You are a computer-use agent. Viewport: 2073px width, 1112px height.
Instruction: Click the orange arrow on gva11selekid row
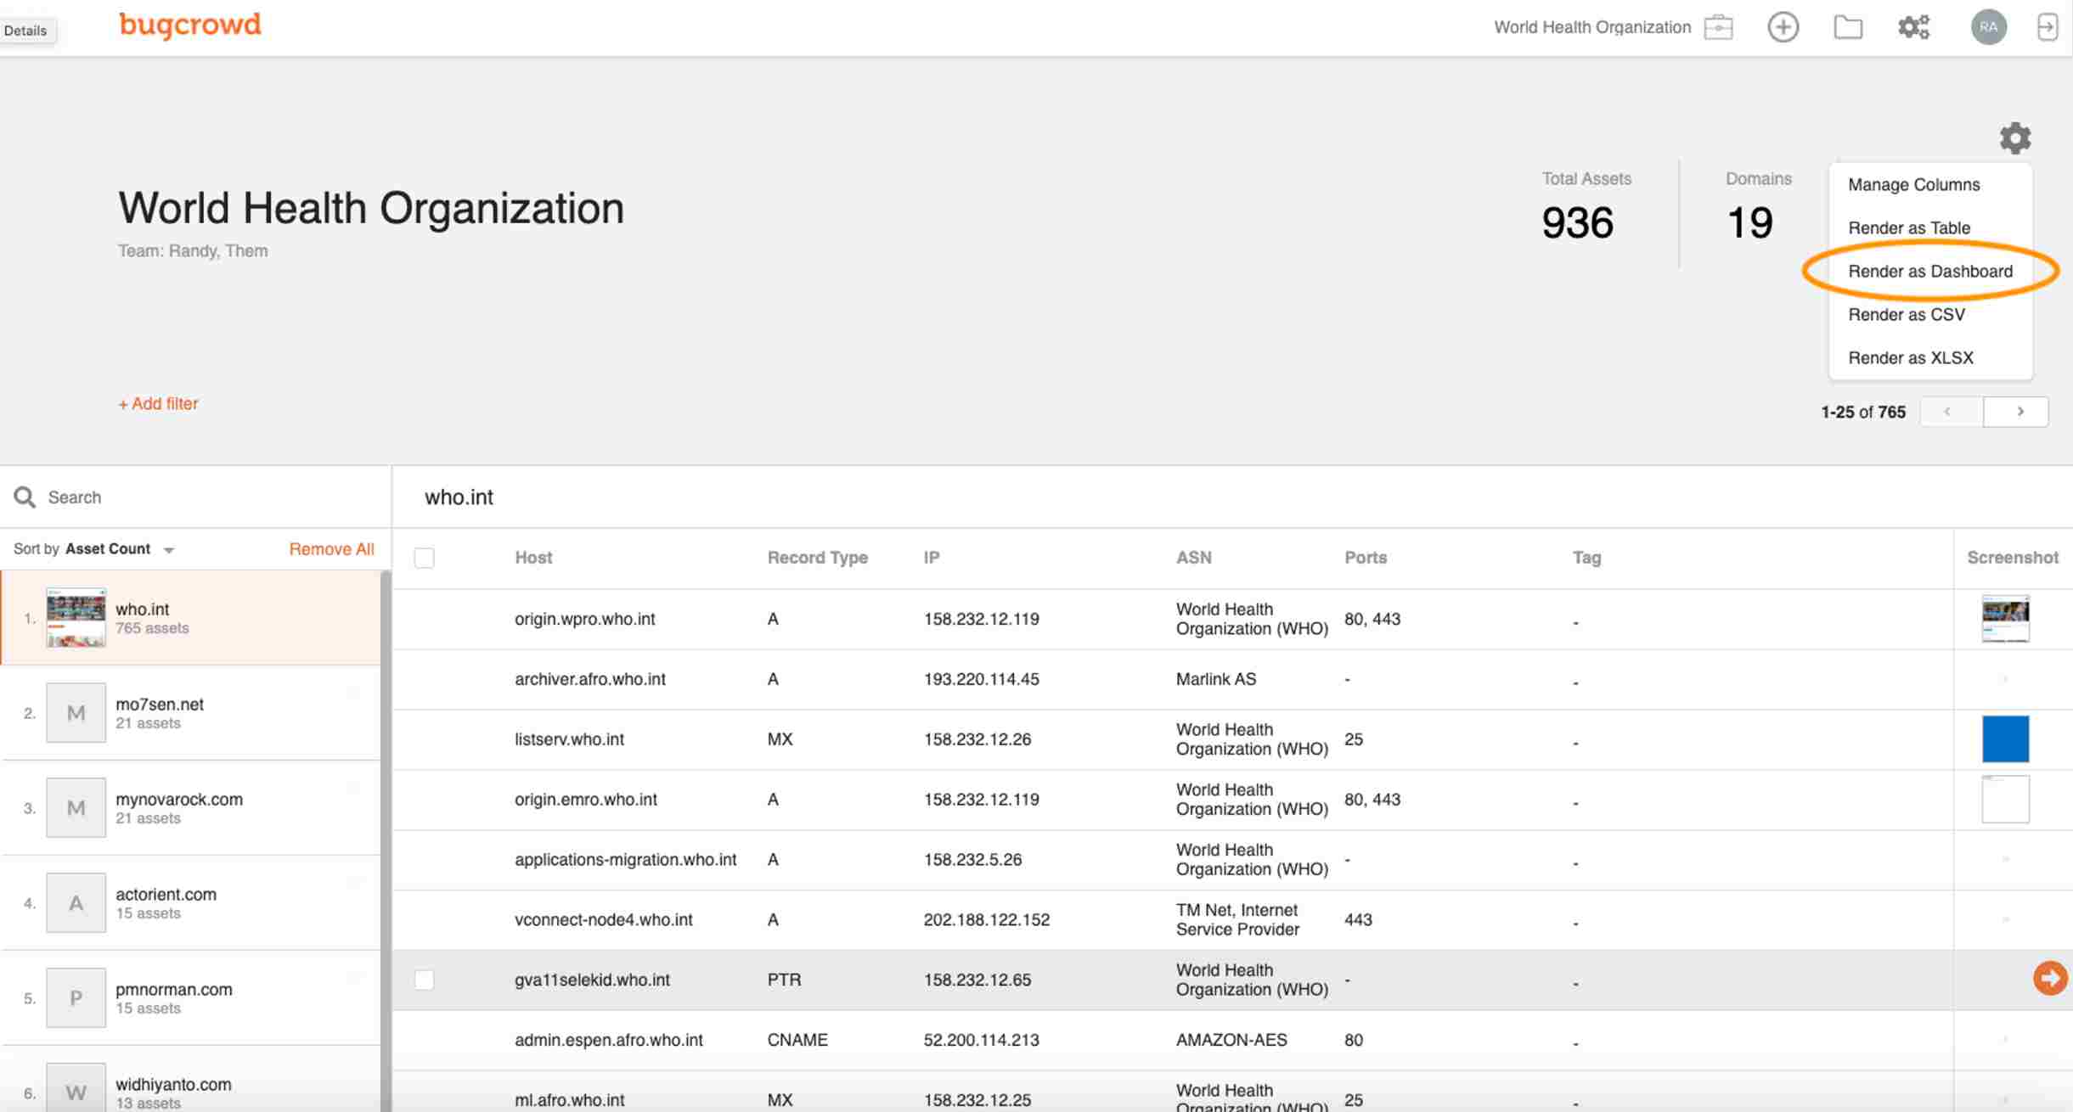(x=2049, y=978)
